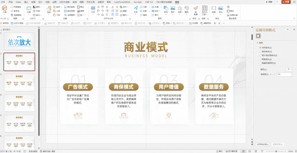Toggle 参考线 checkbox in quick access bar

(1, 23)
